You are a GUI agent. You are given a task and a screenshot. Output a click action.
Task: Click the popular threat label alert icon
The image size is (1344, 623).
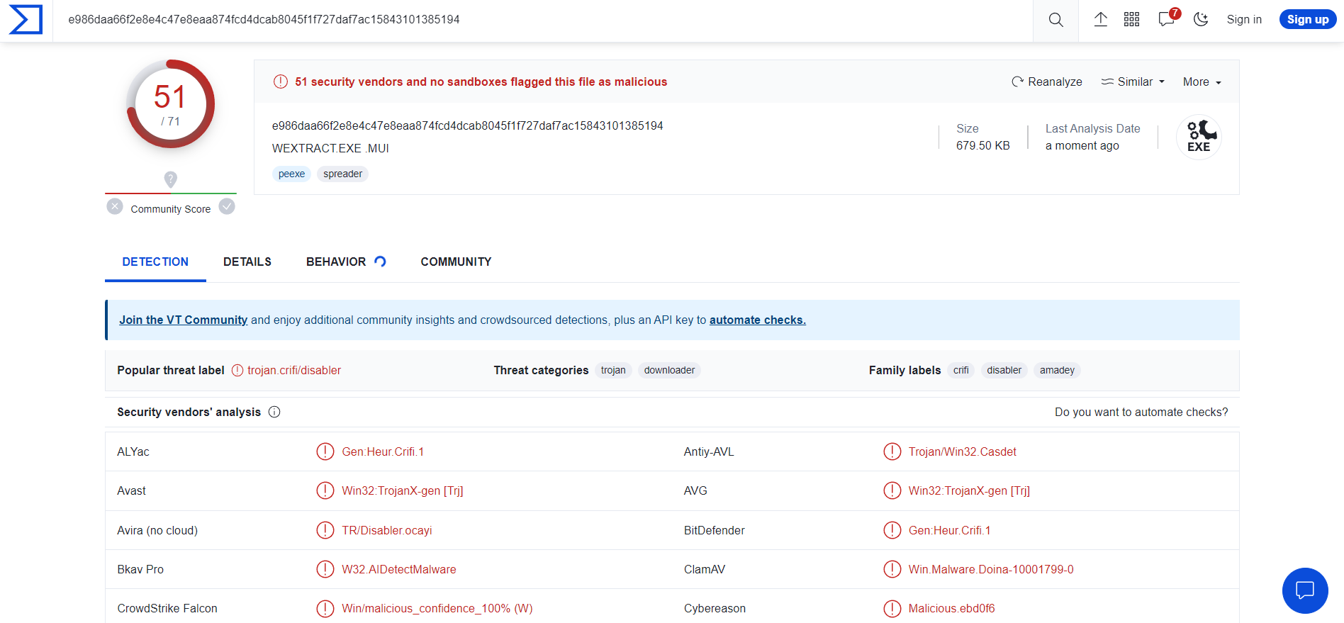237,370
